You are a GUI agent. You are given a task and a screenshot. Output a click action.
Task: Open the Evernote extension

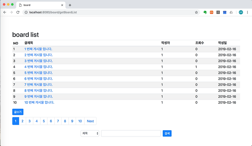205,12
